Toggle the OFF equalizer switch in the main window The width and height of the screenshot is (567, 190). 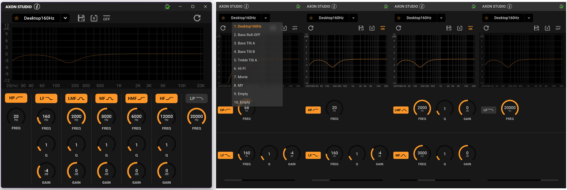pyautogui.click(x=107, y=18)
